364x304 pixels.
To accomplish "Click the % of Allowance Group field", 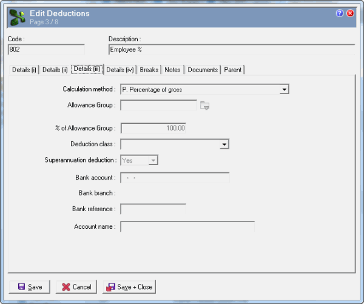I will pyautogui.click(x=153, y=128).
